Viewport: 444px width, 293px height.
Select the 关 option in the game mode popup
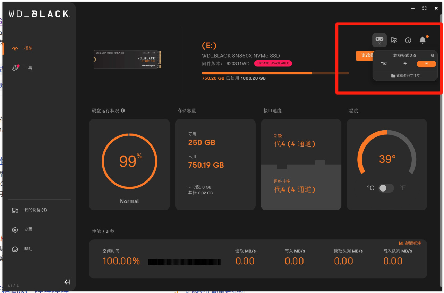point(426,64)
